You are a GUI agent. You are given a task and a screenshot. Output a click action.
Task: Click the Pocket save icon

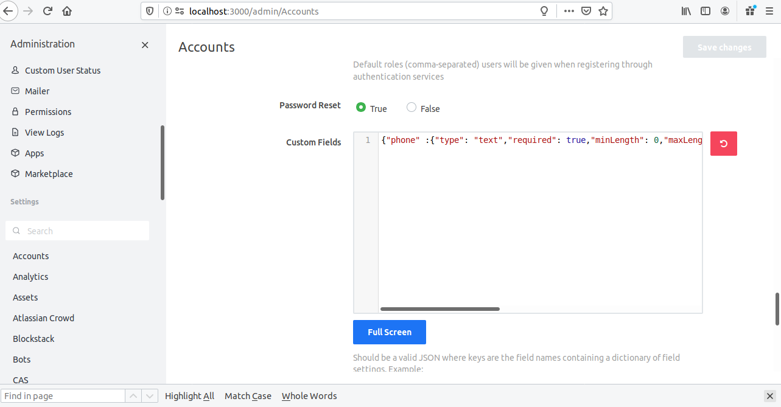[x=586, y=11]
